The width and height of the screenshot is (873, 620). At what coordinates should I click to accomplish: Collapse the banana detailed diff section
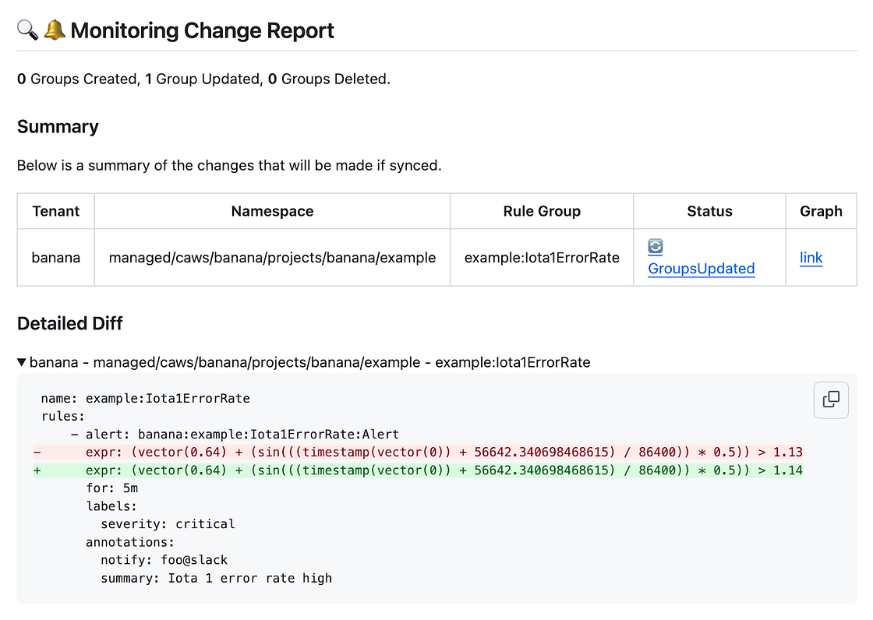pyautogui.click(x=22, y=362)
